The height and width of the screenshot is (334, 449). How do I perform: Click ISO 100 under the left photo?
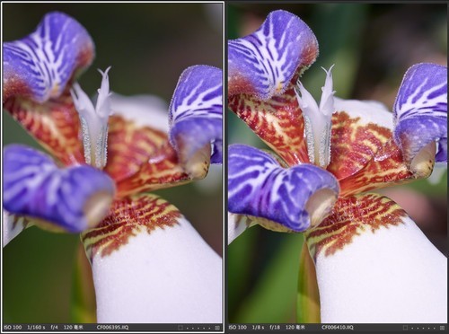[x=13, y=328]
